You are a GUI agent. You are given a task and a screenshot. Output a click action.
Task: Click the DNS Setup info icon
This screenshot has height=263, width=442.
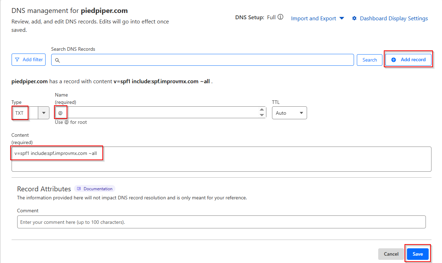tap(280, 17)
